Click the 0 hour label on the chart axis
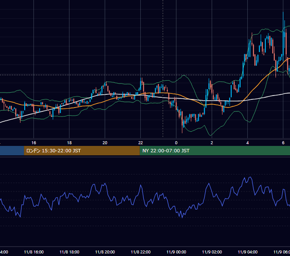 coord(176,143)
